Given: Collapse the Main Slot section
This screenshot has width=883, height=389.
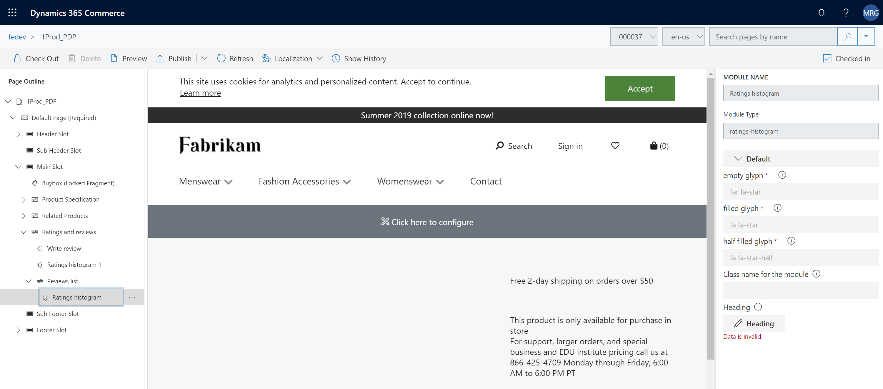Looking at the screenshot, I should point(17,167).
